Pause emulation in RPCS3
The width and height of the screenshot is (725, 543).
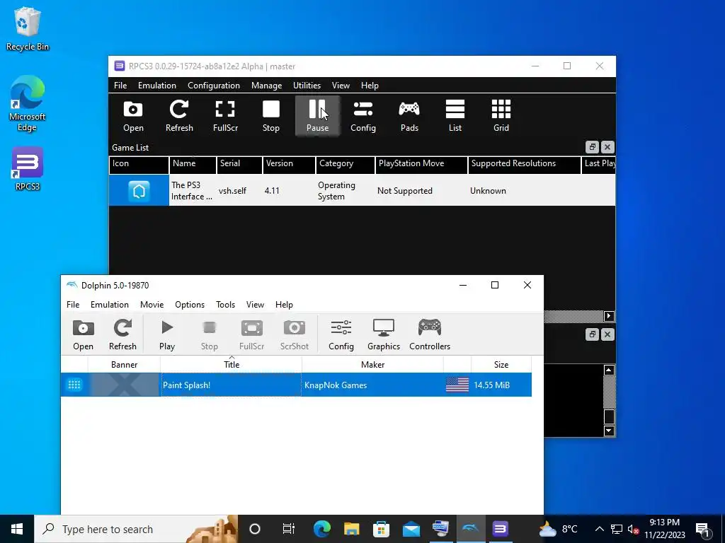coord(317,117)
